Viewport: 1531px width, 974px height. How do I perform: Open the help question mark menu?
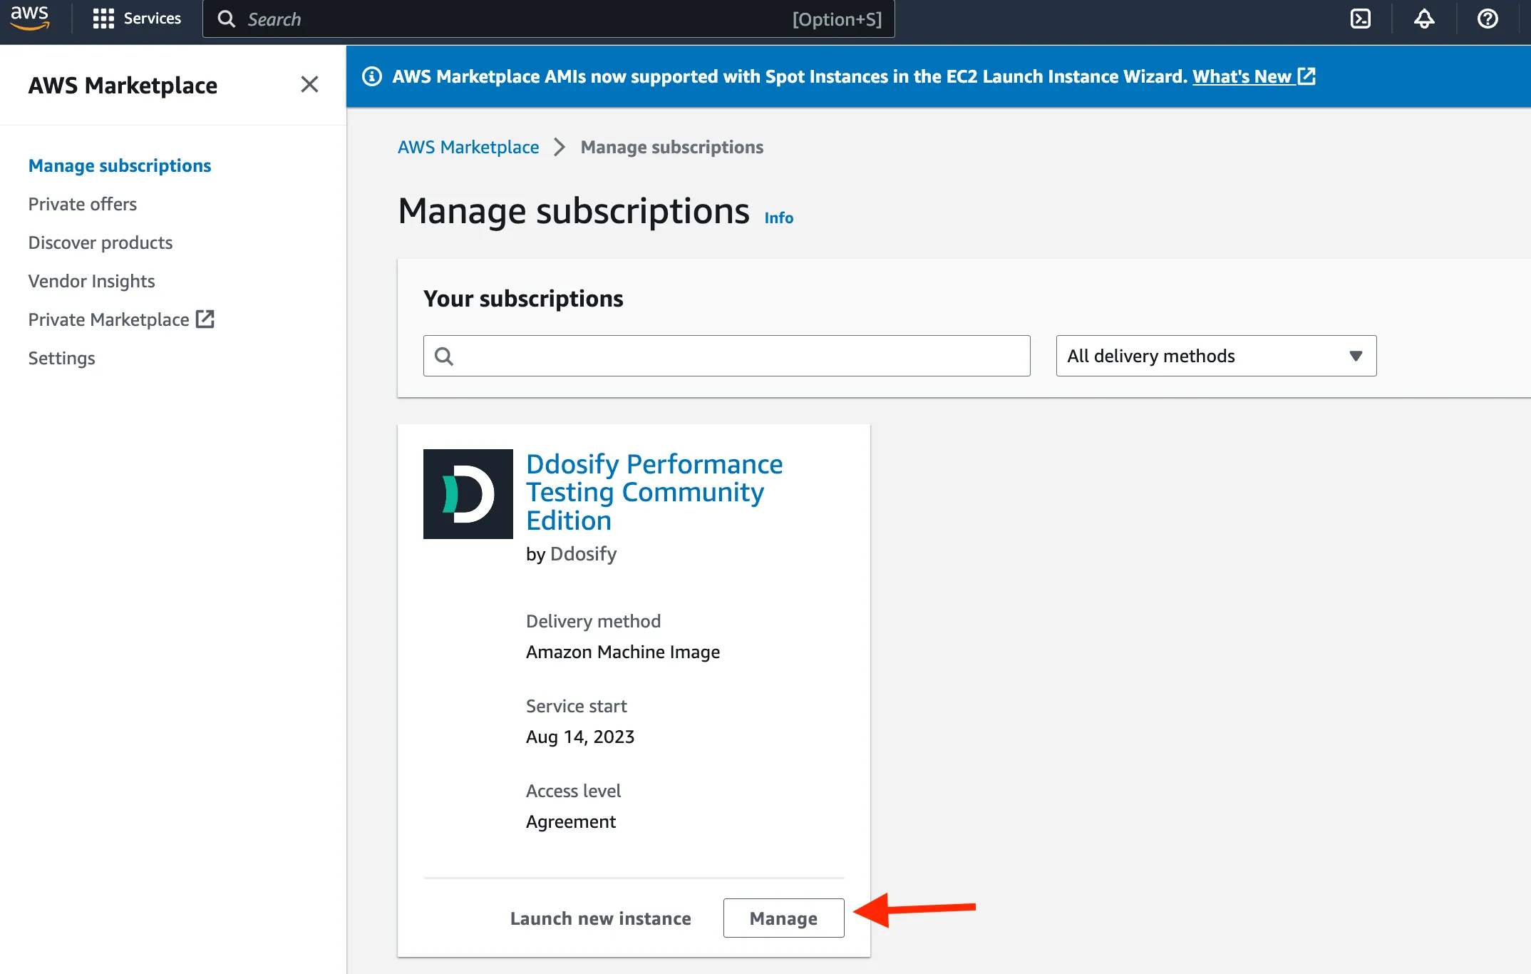tap(1488, 19)
